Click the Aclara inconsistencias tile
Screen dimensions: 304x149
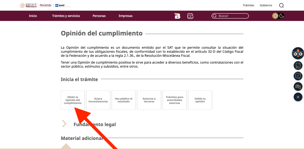98,100
